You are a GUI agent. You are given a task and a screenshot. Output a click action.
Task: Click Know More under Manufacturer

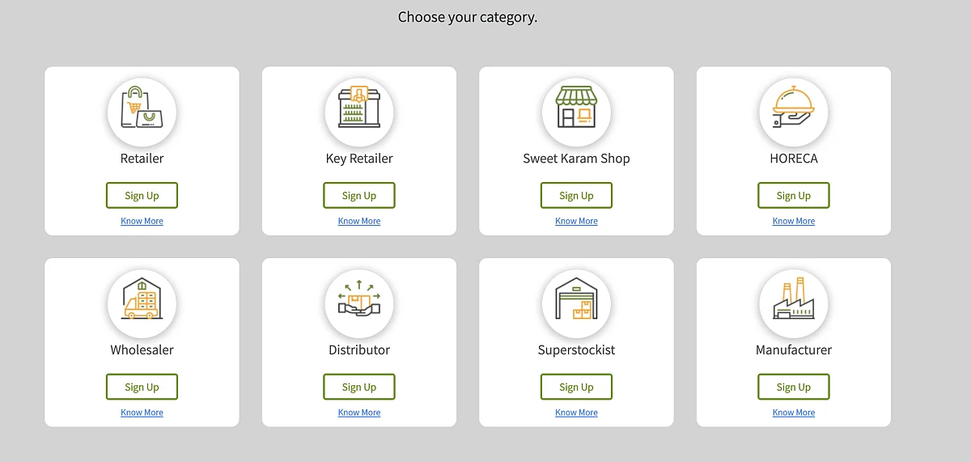[794, 413]
